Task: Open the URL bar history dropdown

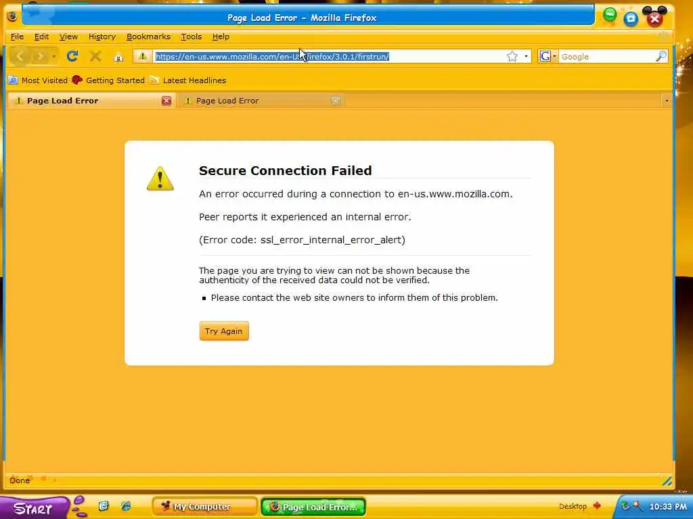Action: 526,56
